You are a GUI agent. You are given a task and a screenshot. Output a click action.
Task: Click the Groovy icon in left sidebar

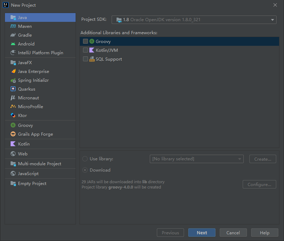(13, 125)
